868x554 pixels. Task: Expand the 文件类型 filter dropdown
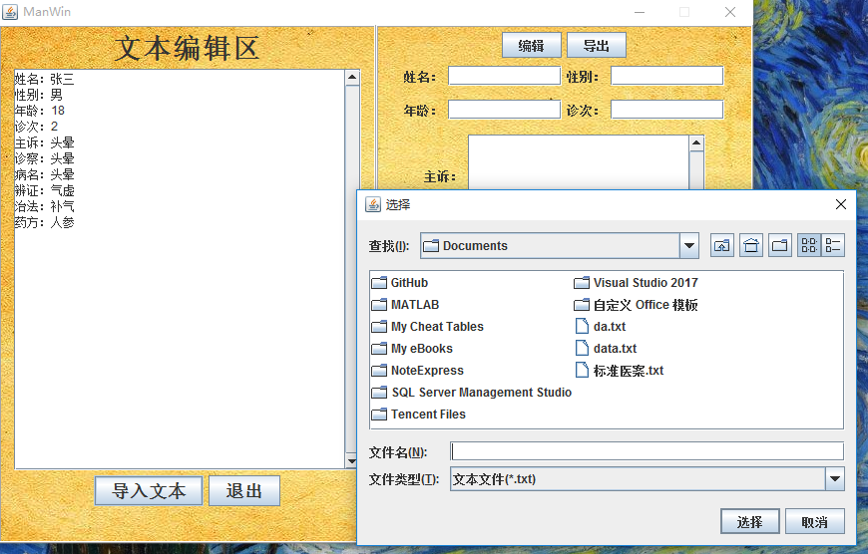(835, 479)
